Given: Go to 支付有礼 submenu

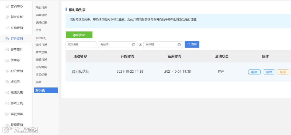Looking at the screenshot, I should point(41,38).
